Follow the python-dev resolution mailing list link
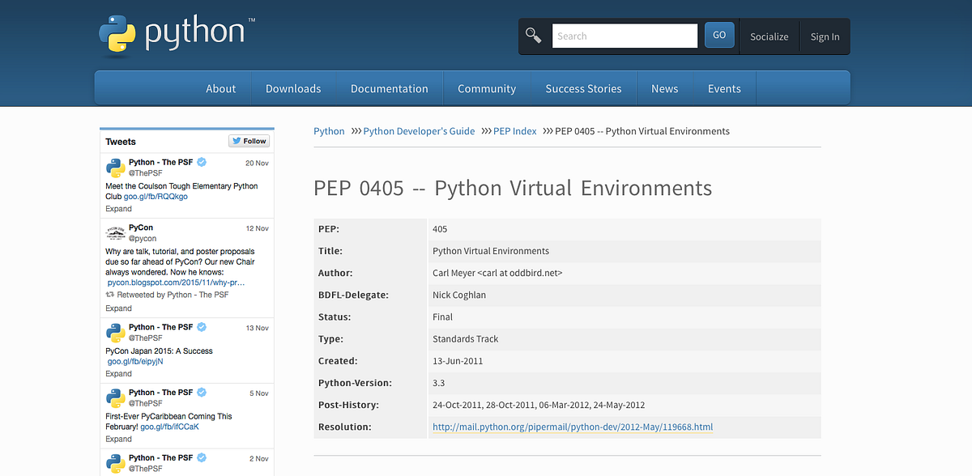 [x=573, y=427]
